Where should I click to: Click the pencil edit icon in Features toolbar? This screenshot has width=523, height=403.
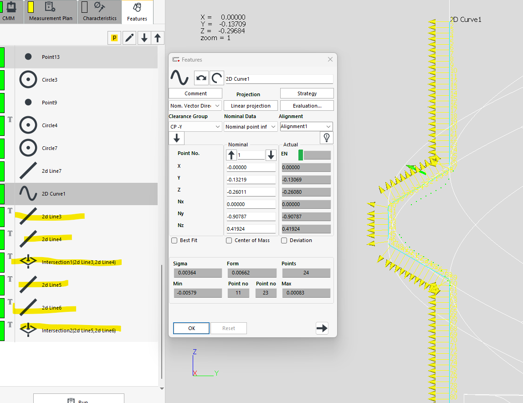[x=130, y=38]
